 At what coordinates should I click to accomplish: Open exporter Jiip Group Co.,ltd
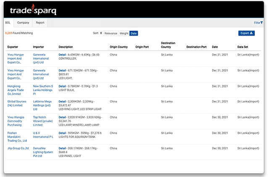click(18, 148)
